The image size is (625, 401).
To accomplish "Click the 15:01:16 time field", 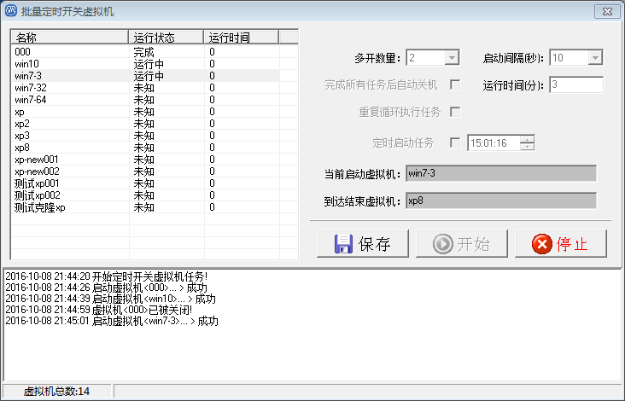I will (x=494, y=142).
